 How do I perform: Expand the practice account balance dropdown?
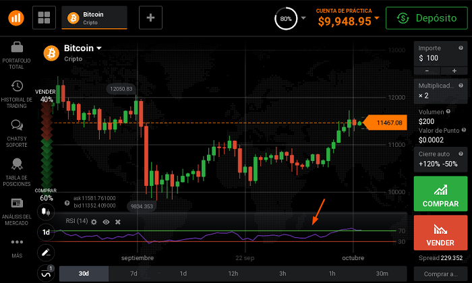[x=376, y=18]
